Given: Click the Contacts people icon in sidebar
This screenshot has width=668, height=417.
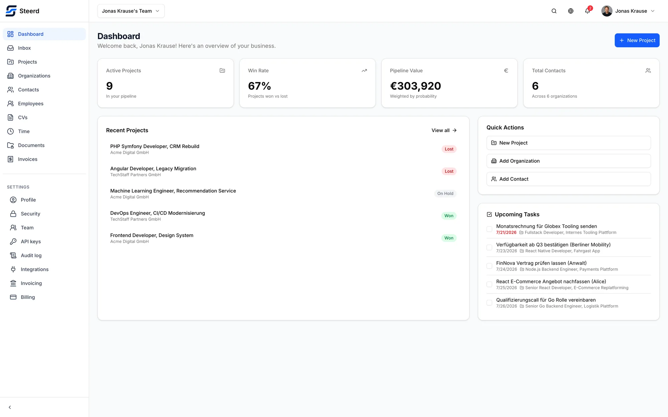Looking at the screenshot, I should tap(11, 90).
